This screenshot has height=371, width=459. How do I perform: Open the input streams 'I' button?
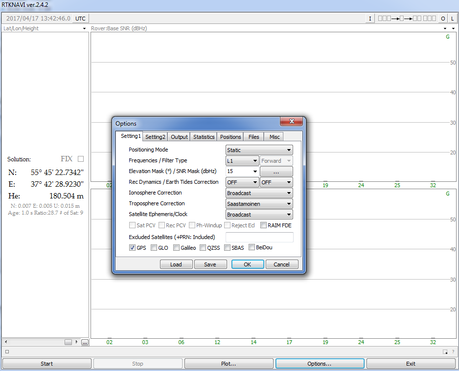[370, 19]
